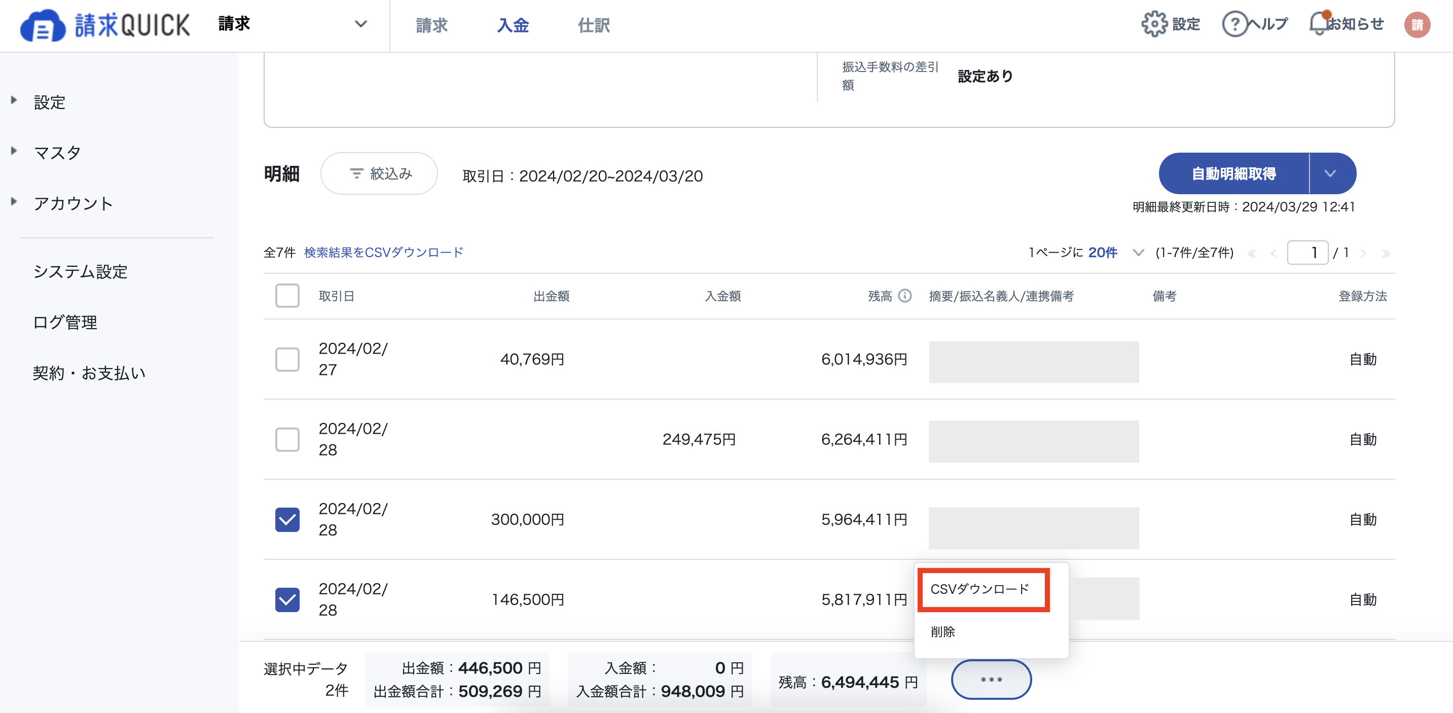Image resolution: width=1453 pixels, height=713 pixels.
Task: Click the 5,817,911円 balance cell
Action: [x=864, y=599]
